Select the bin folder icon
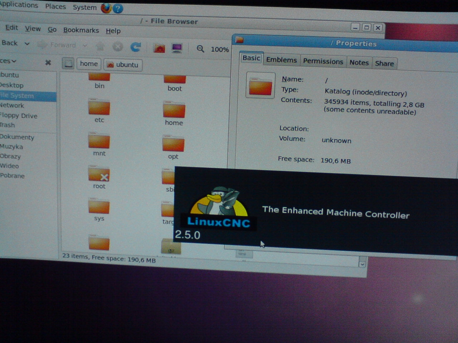The height and width of the screenshot is (343, 458). (x=99, y=77)
